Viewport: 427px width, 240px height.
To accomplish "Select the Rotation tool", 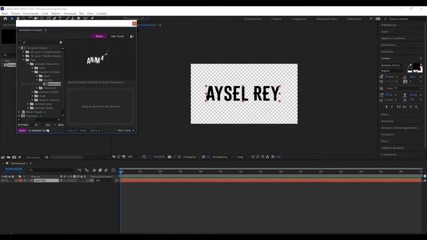I will tap(30, 19).
